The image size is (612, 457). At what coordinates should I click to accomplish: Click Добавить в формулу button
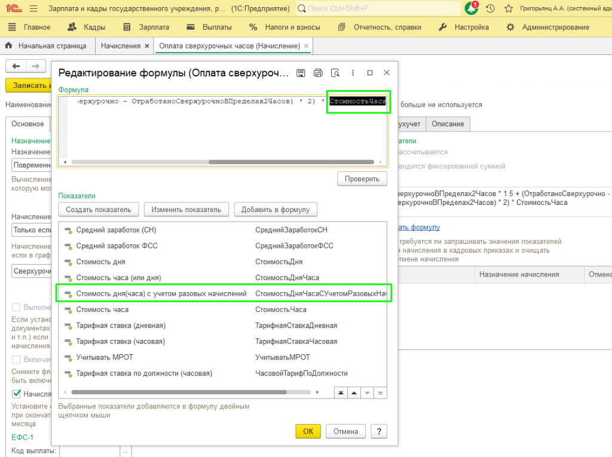[276, 210]
